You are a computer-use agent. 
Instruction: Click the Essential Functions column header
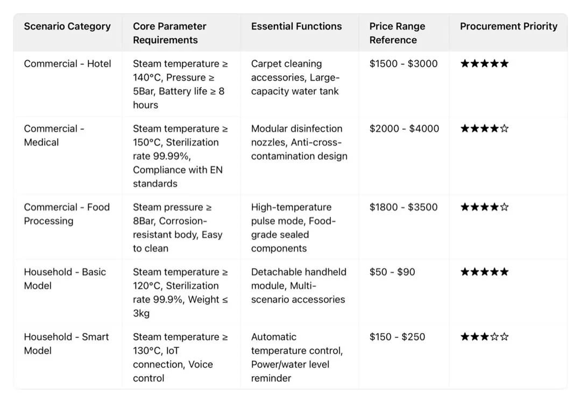pos(296,26)
